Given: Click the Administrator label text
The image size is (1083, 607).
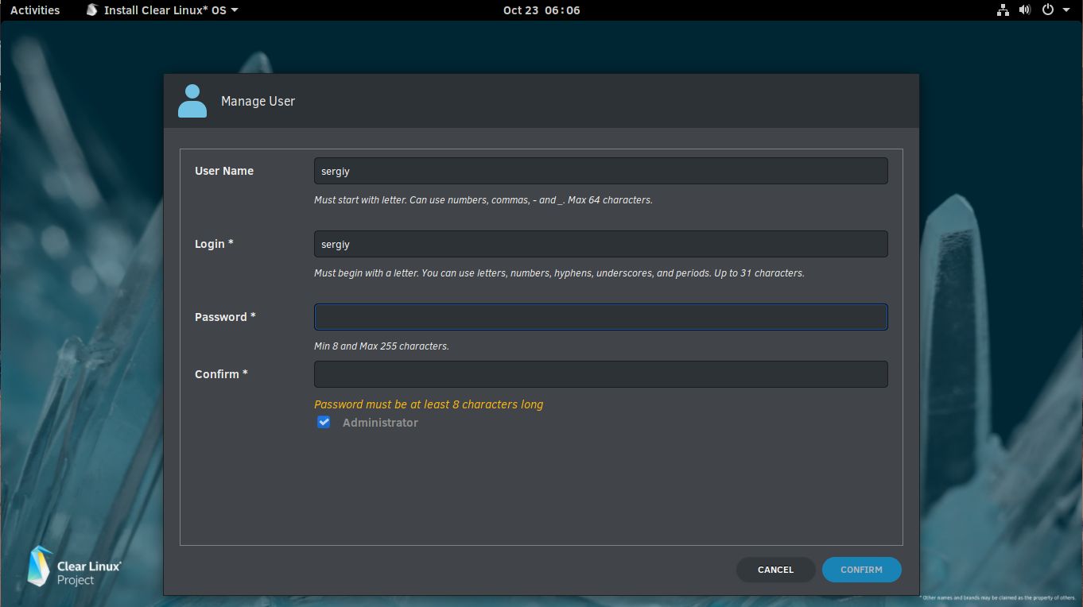Looking at the screenshot, I should click(380, 423).
